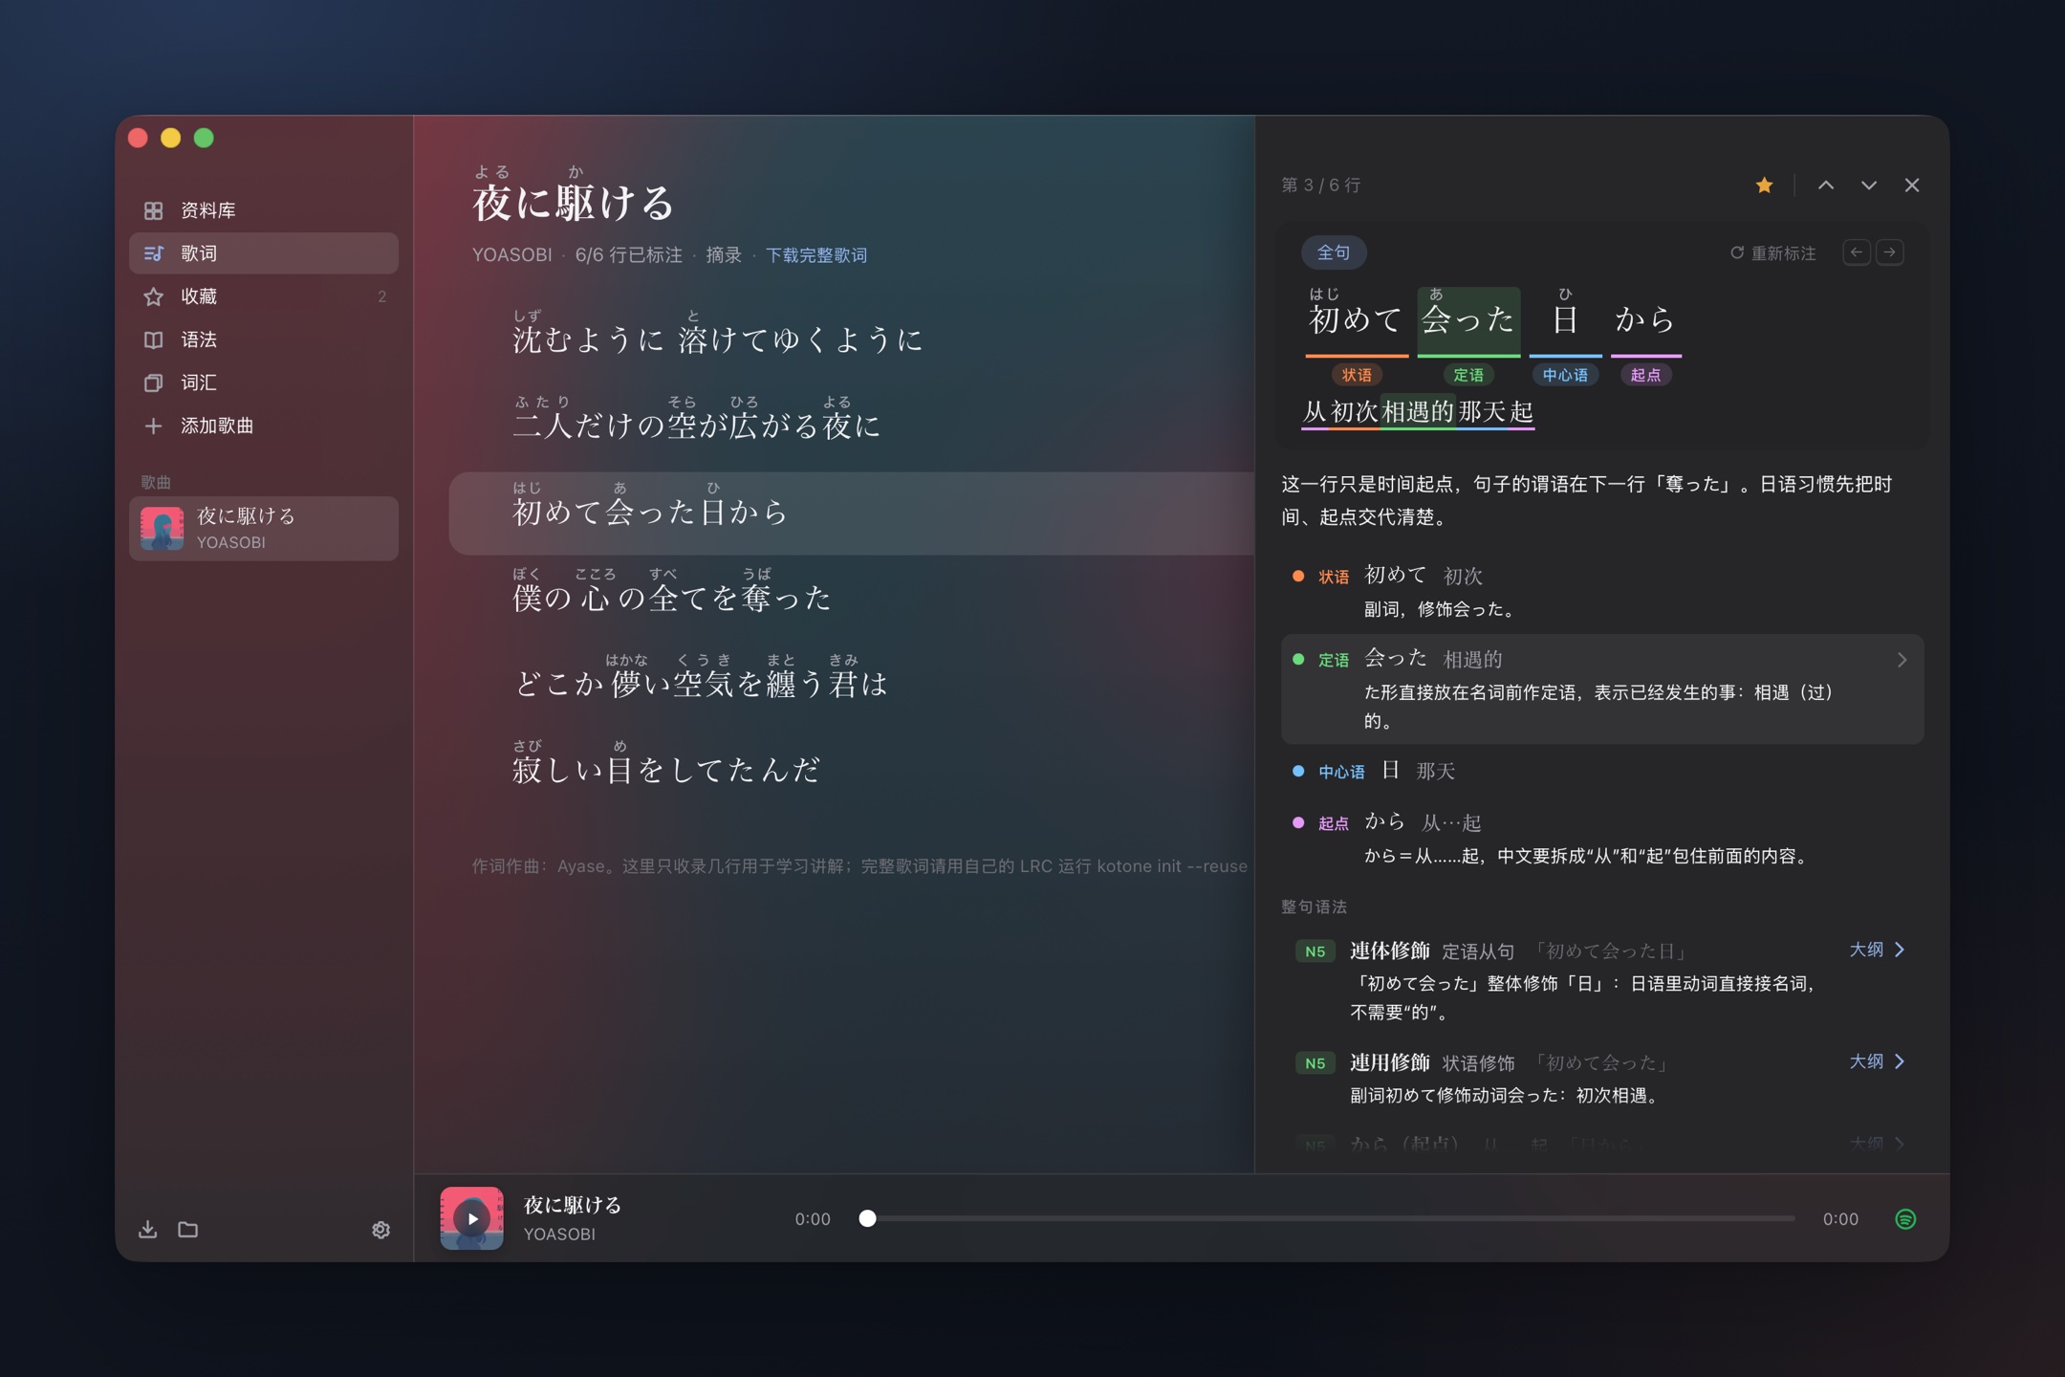Select lyric line 二人だけの空が広がる夜に
Screen dimensions: 2065x1377
coord(696,419)
